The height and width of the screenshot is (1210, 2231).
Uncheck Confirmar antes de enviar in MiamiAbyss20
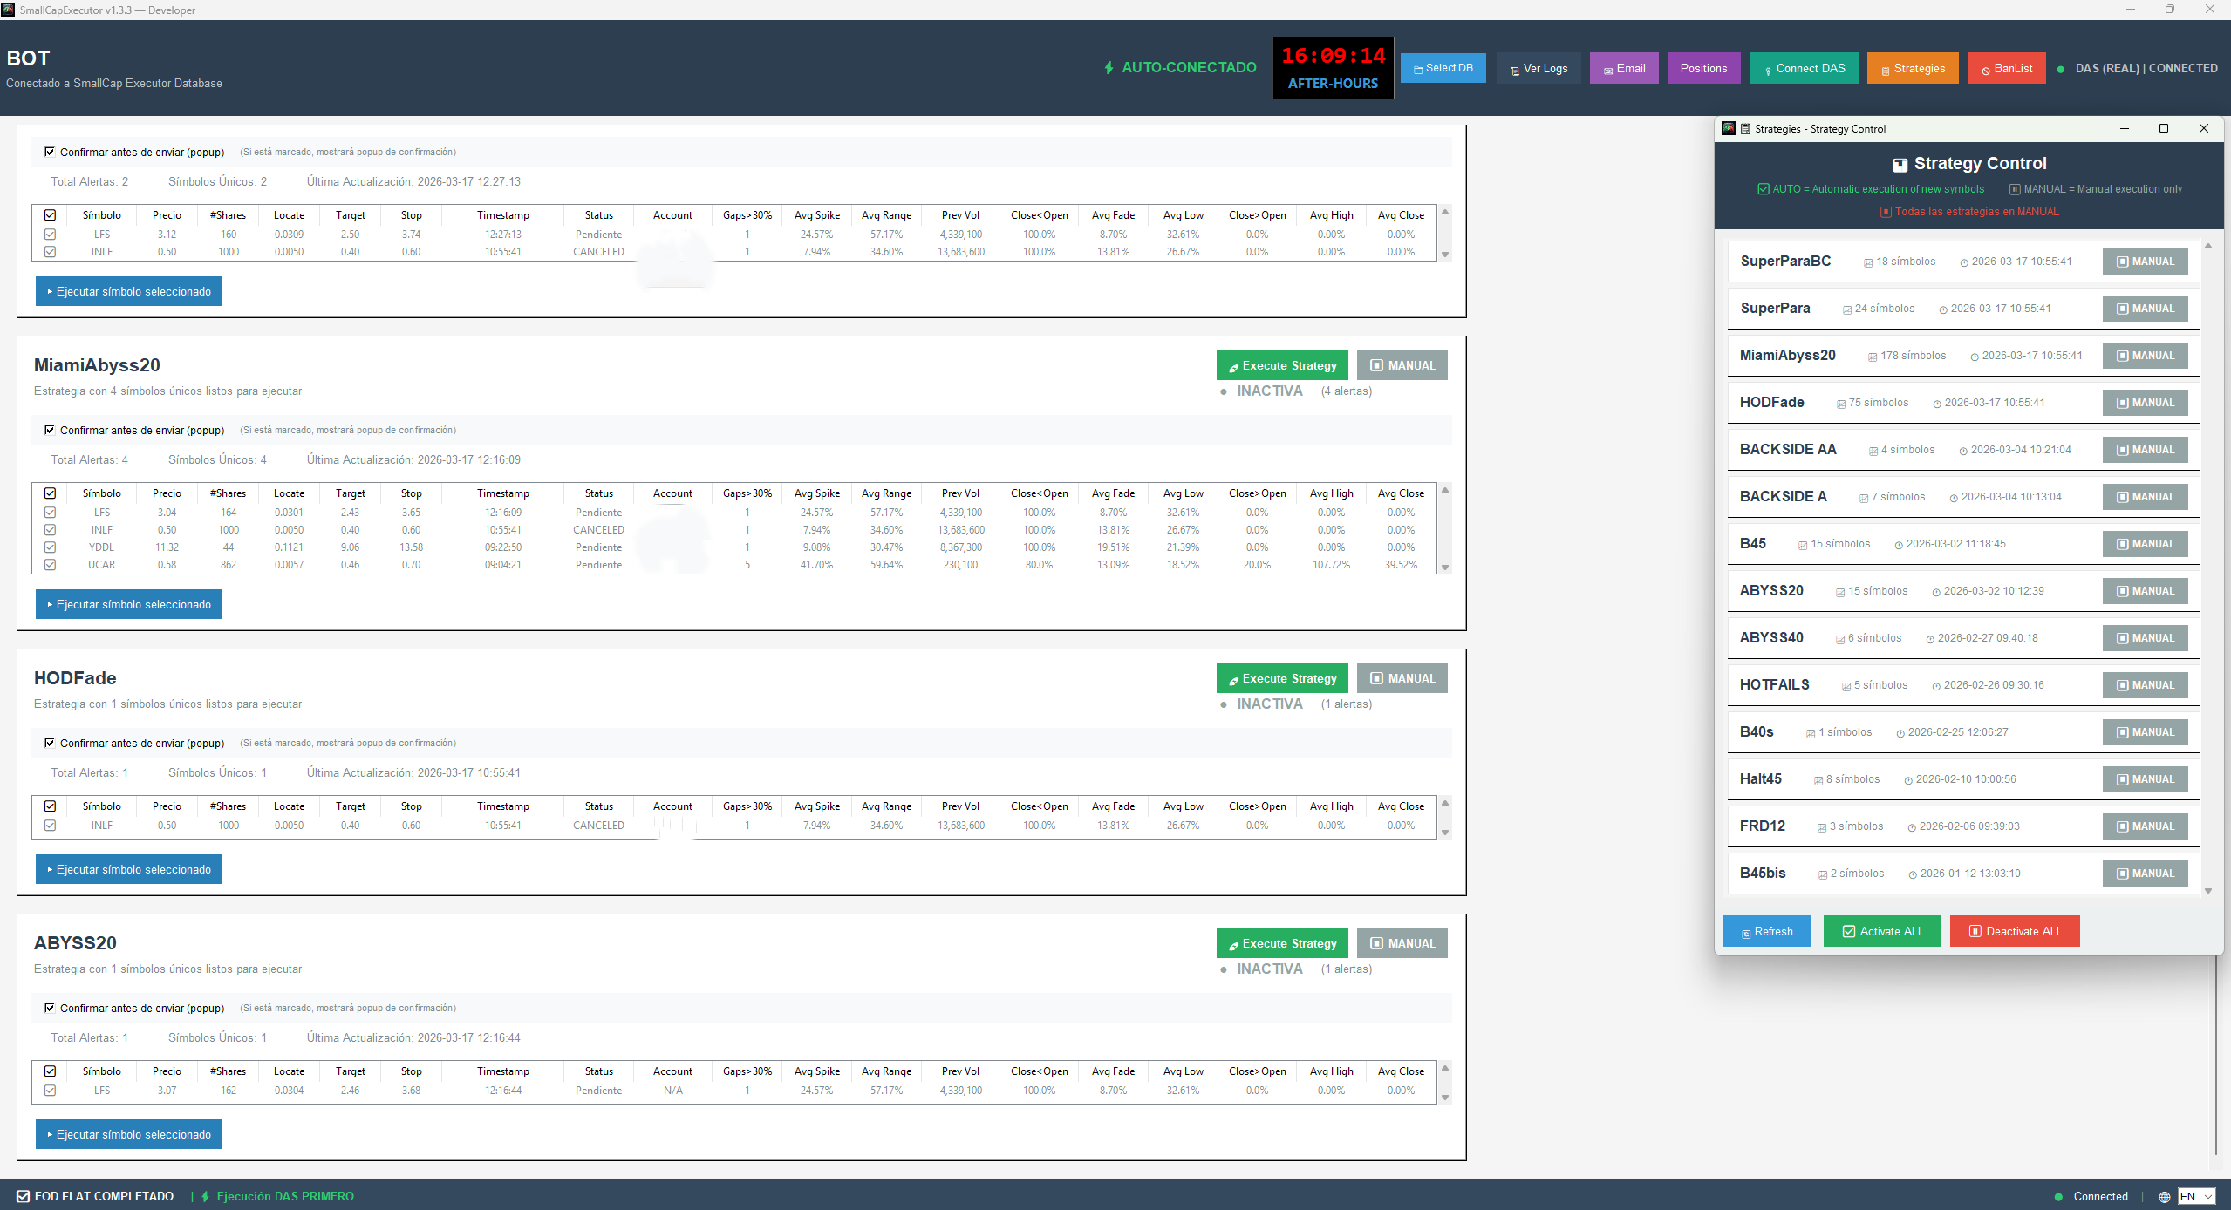coord(50,430)
